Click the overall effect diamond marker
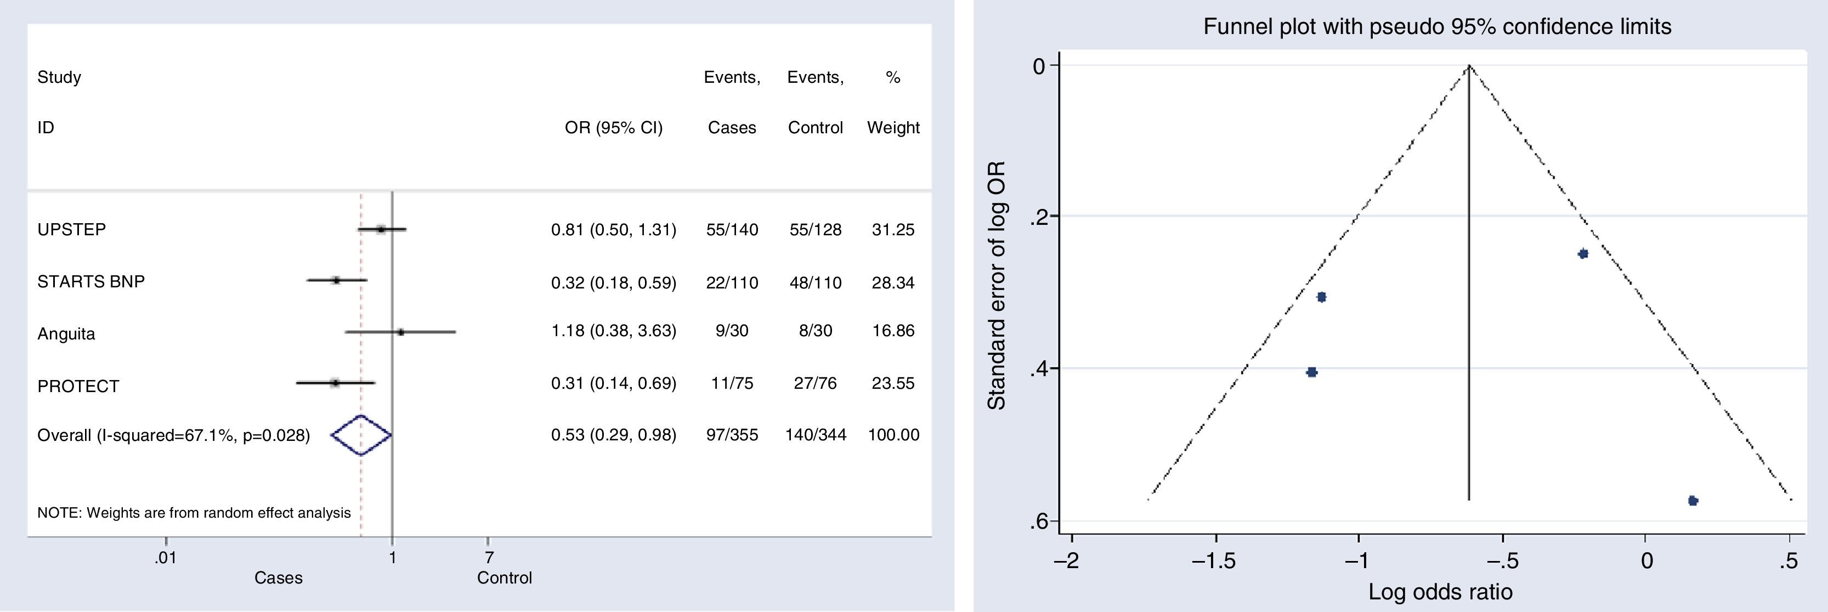1828x612 pixels. click(x=361, y=435)
